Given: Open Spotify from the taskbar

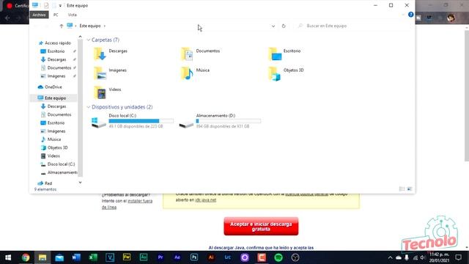Looking at the screenshot, I should pyautogui.click(x=278, y=257).
